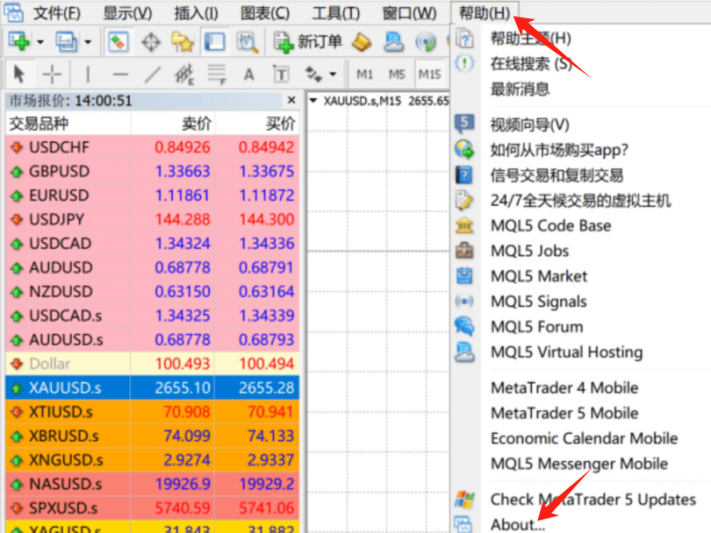
Task: Select MetaTrader 4 Mobile menu entry
Action: click(565, 387)
